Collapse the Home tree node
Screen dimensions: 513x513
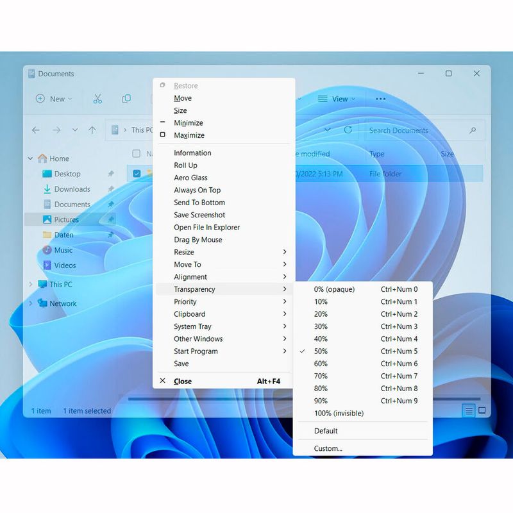(x=30, y=158)
